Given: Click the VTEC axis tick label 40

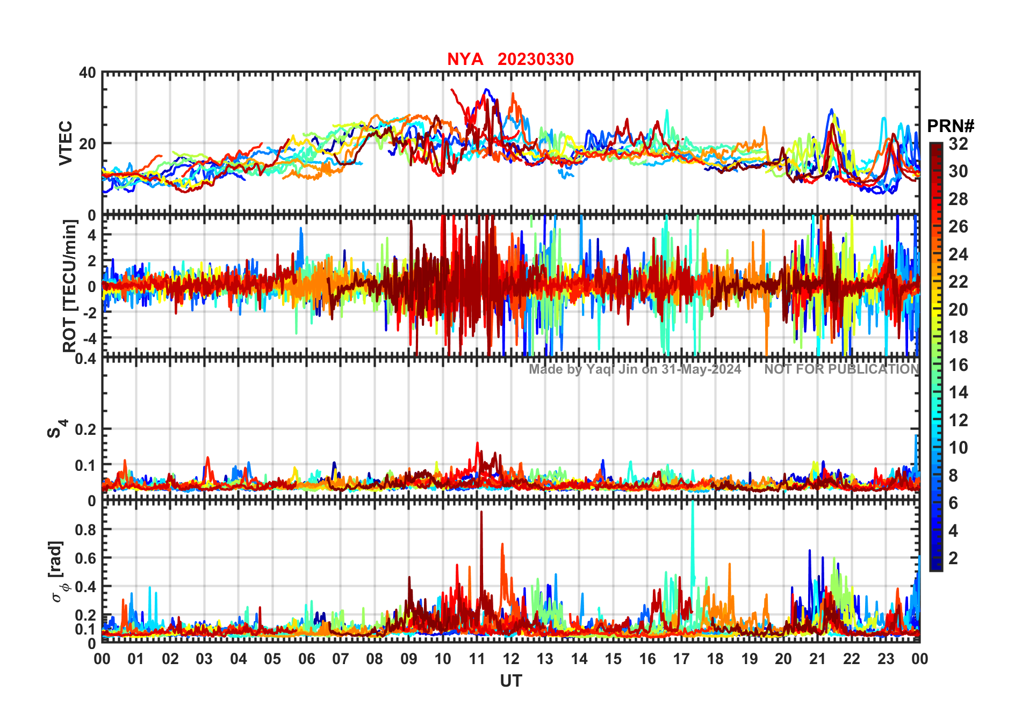Looking at the screenshot, I should (88, 73).
